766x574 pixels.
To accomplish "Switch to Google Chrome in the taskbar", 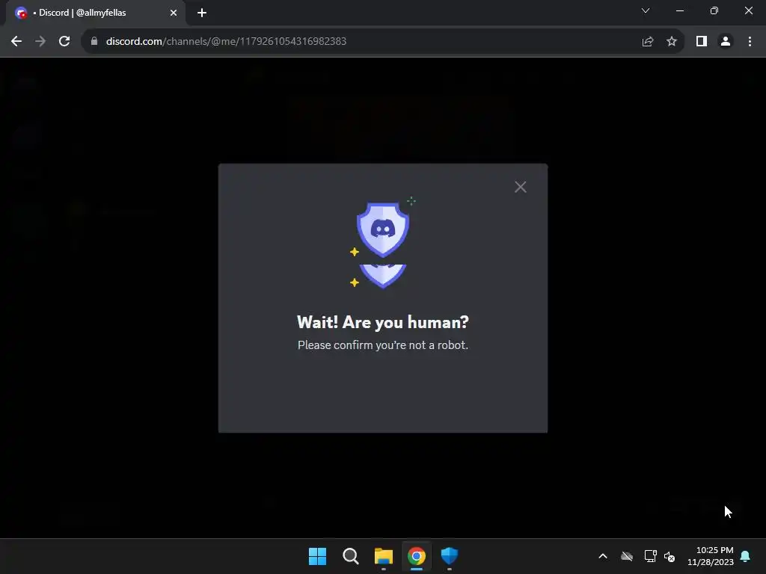I will (x=416, y=556).
